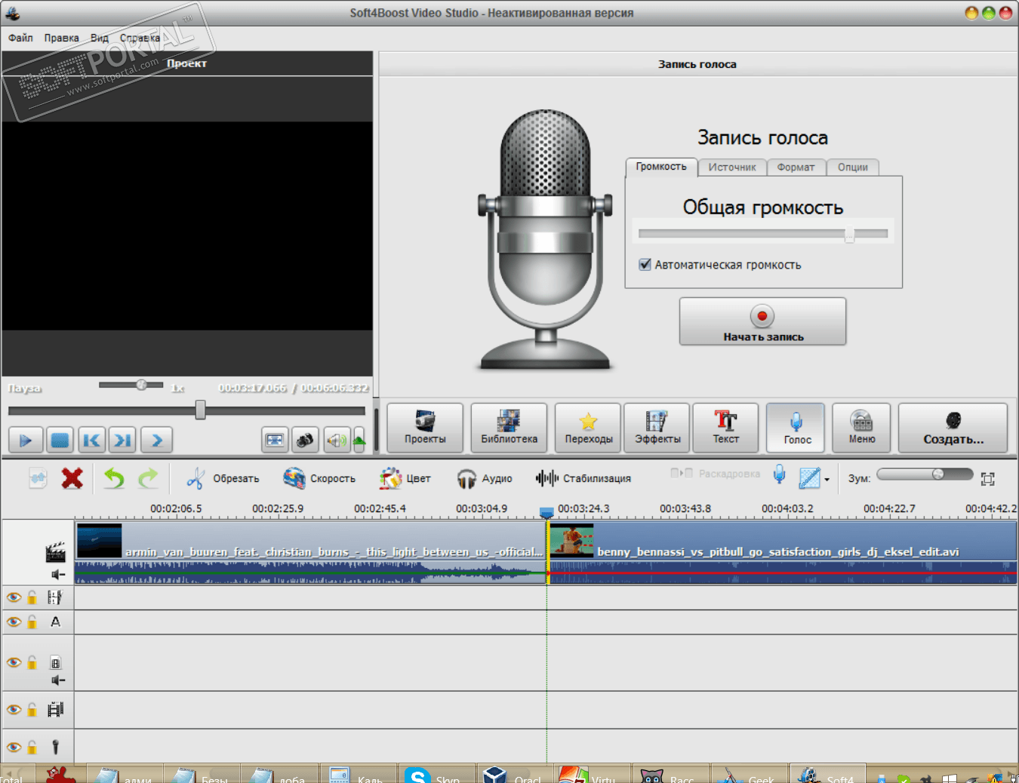Open the Цвет (color) correction tool
The height and width of the screenshot is (783, 1019).
[x=405, y=478]
